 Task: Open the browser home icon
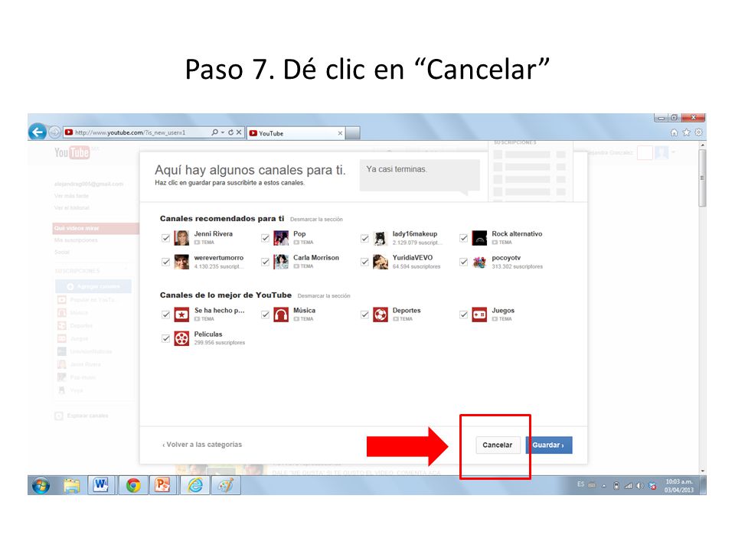(x=674, y=132)
